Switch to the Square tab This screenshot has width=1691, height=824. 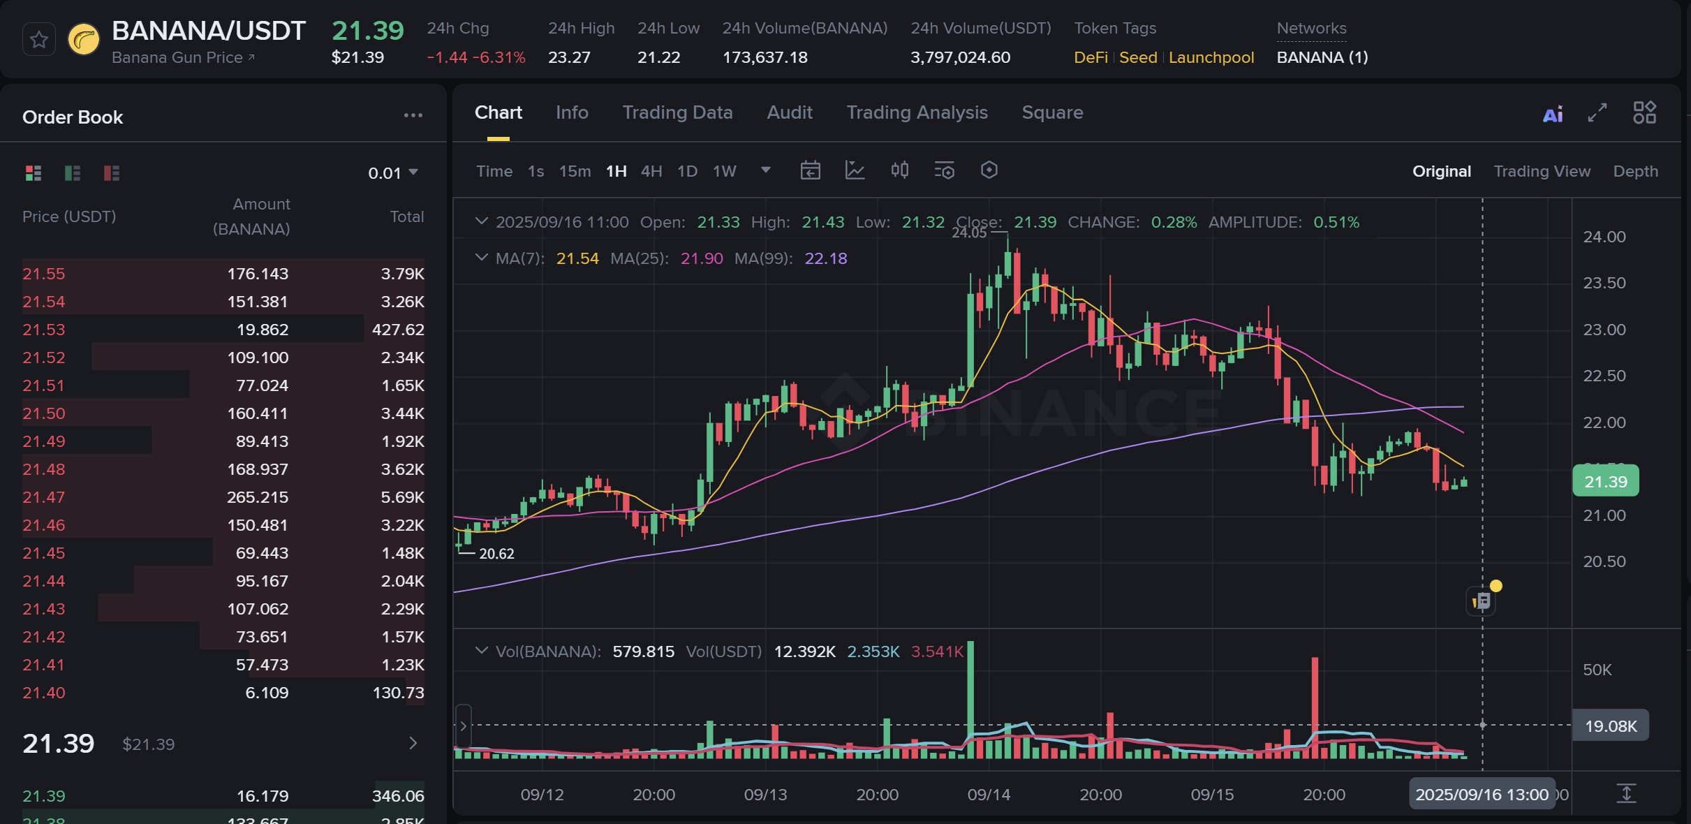[1052, 112]
